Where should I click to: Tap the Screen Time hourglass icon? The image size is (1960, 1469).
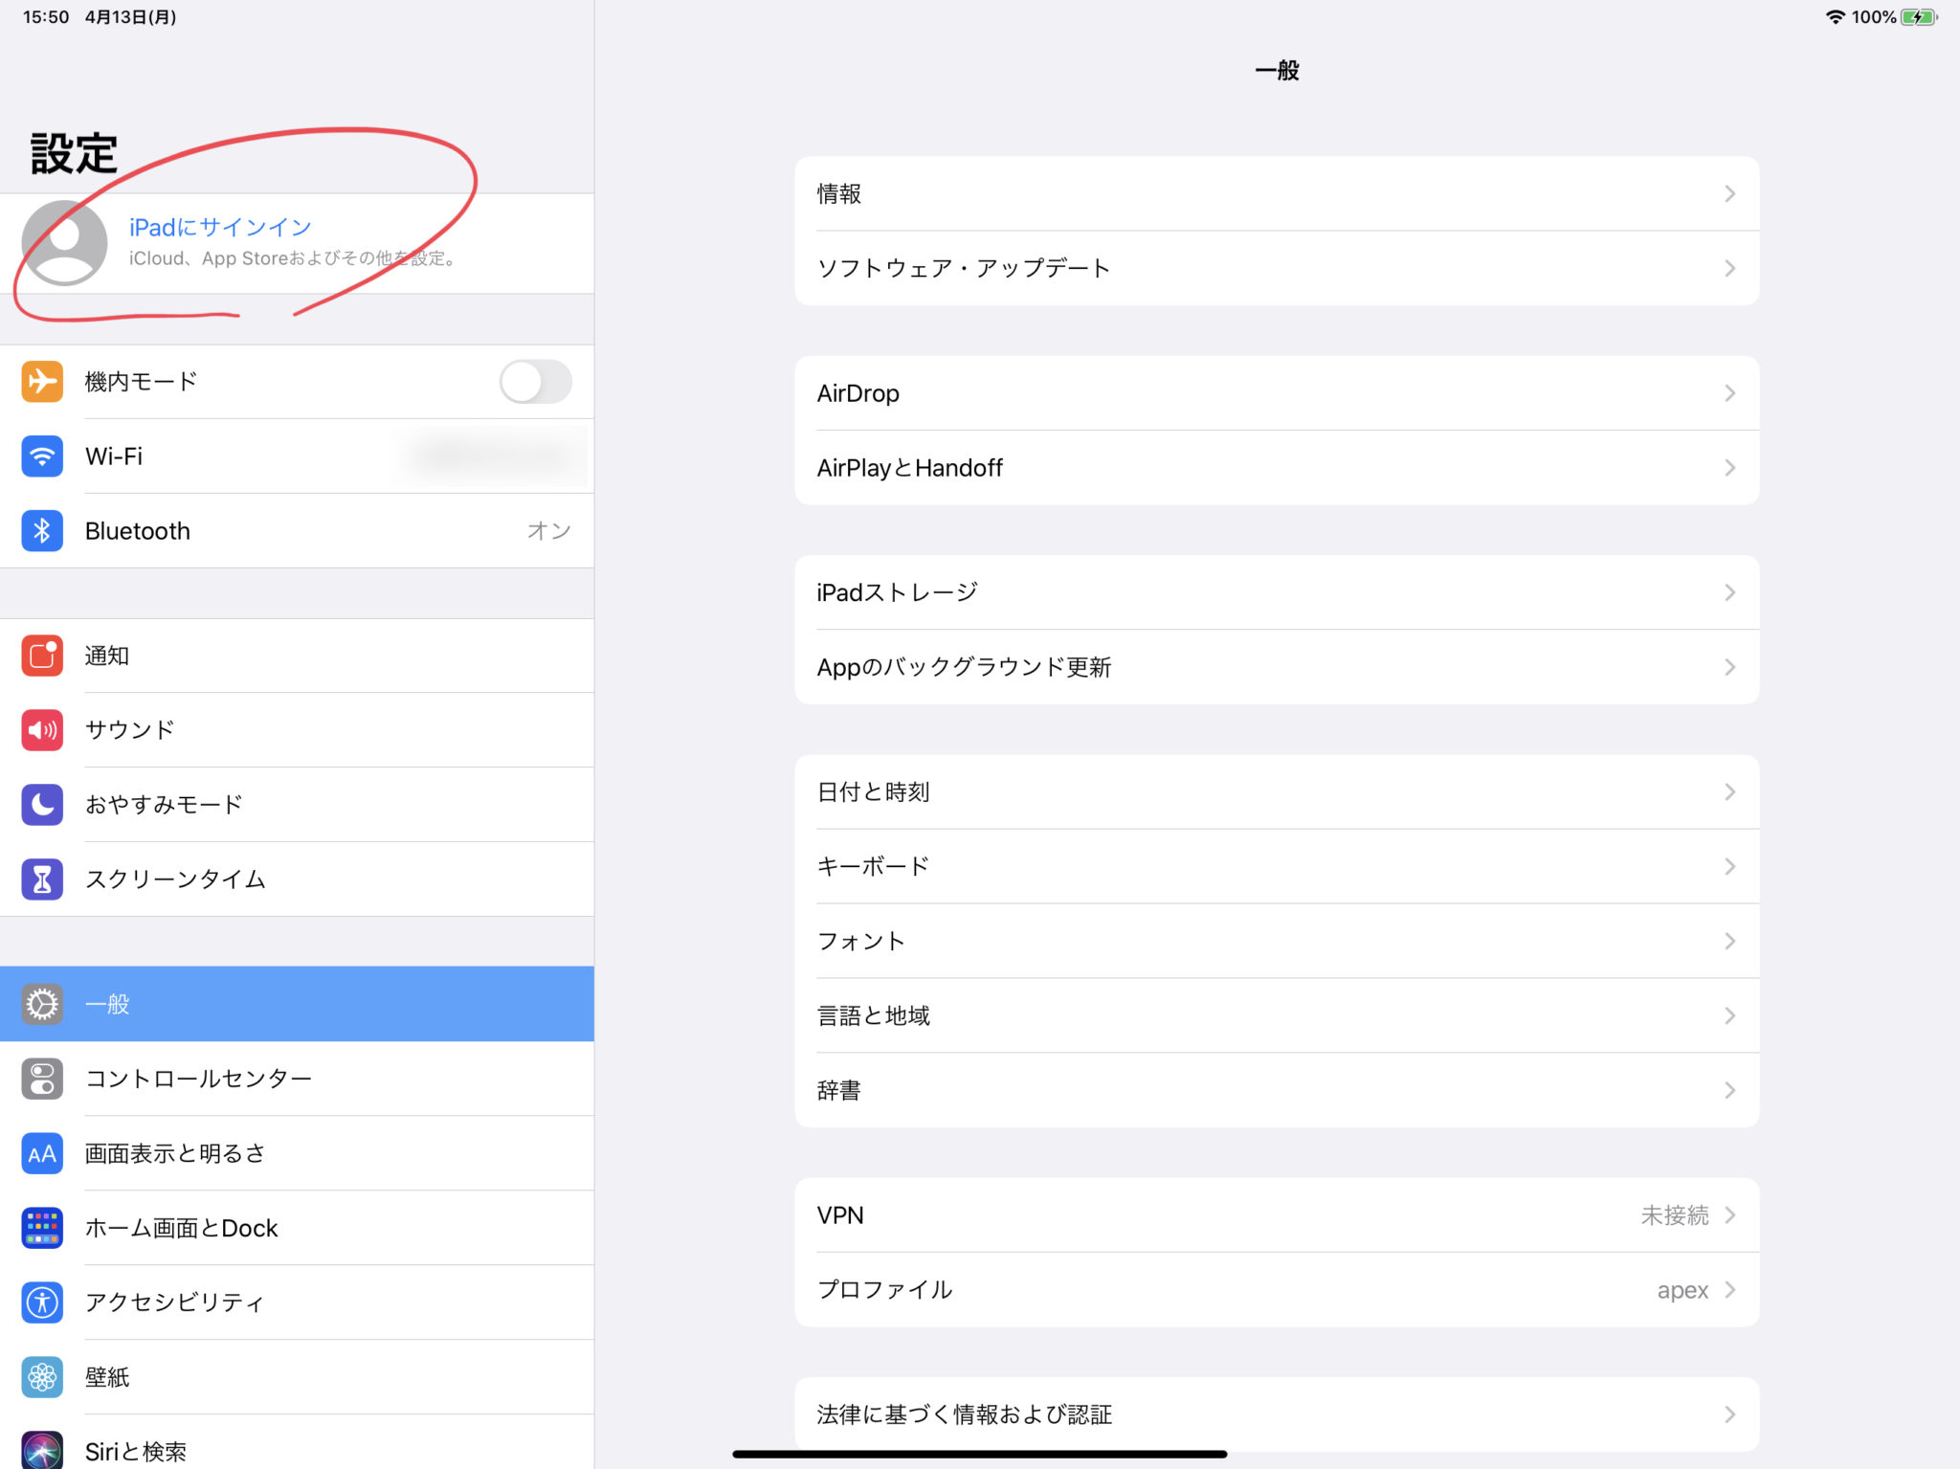pos(42,879)
